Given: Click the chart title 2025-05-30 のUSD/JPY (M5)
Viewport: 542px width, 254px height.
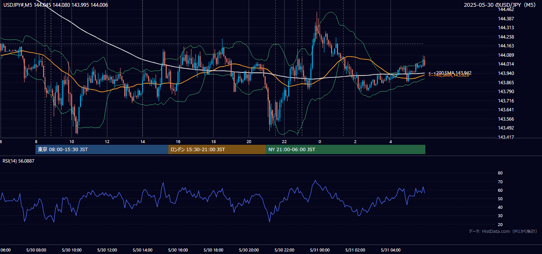Looking at the screenshot, I should click(x=500, y=5).
